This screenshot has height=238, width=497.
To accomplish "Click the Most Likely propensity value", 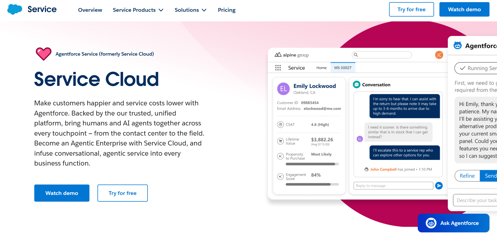I will 321,154.
